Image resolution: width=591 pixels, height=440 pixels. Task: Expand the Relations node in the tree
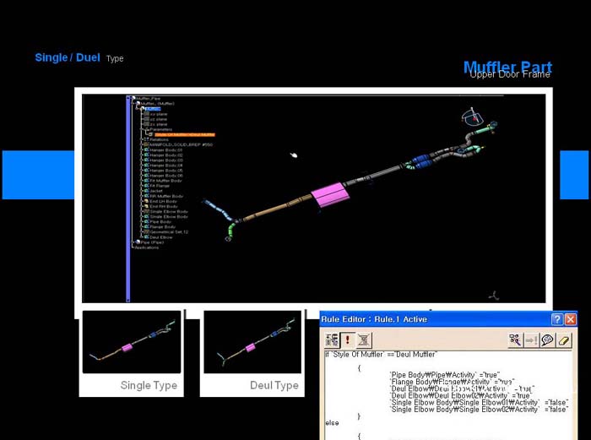pyautogui.click(x=144, y=139)
